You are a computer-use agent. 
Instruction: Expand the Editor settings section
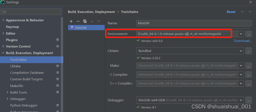pyautogui.click(x=3, y=33)
